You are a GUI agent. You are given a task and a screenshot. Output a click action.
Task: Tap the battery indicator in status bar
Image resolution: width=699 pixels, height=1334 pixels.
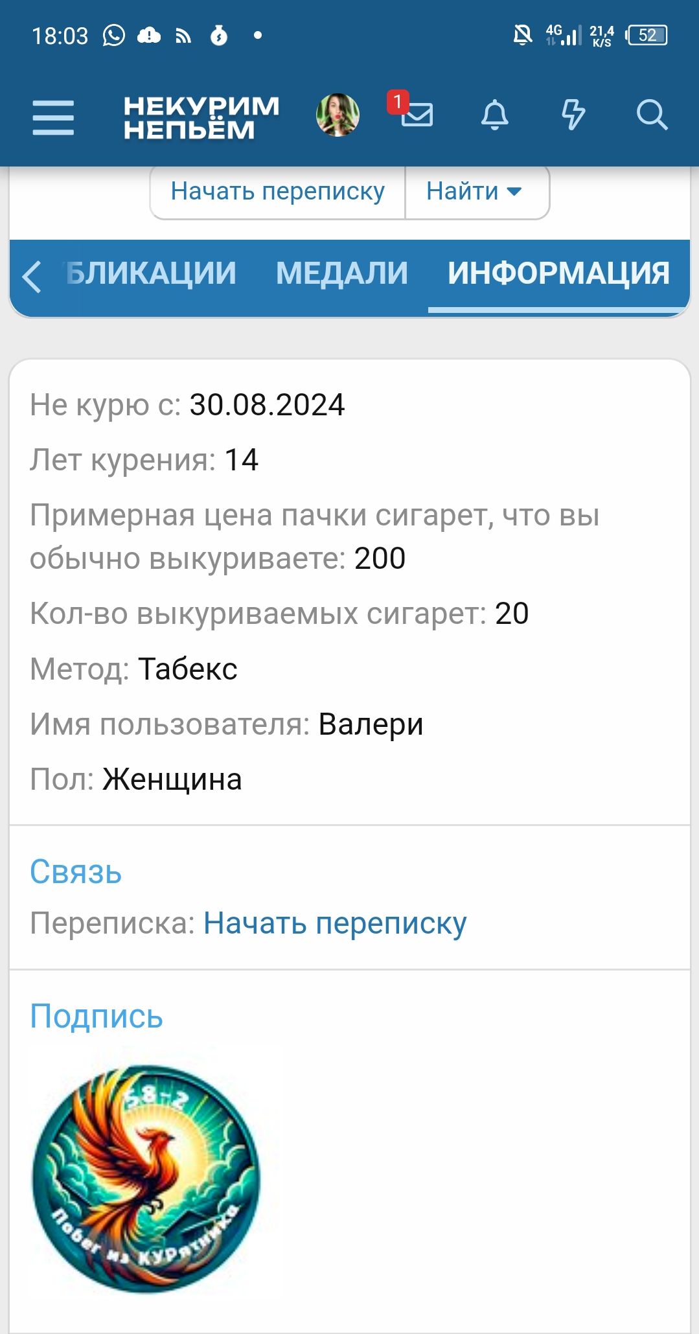[x=647, y=36]
